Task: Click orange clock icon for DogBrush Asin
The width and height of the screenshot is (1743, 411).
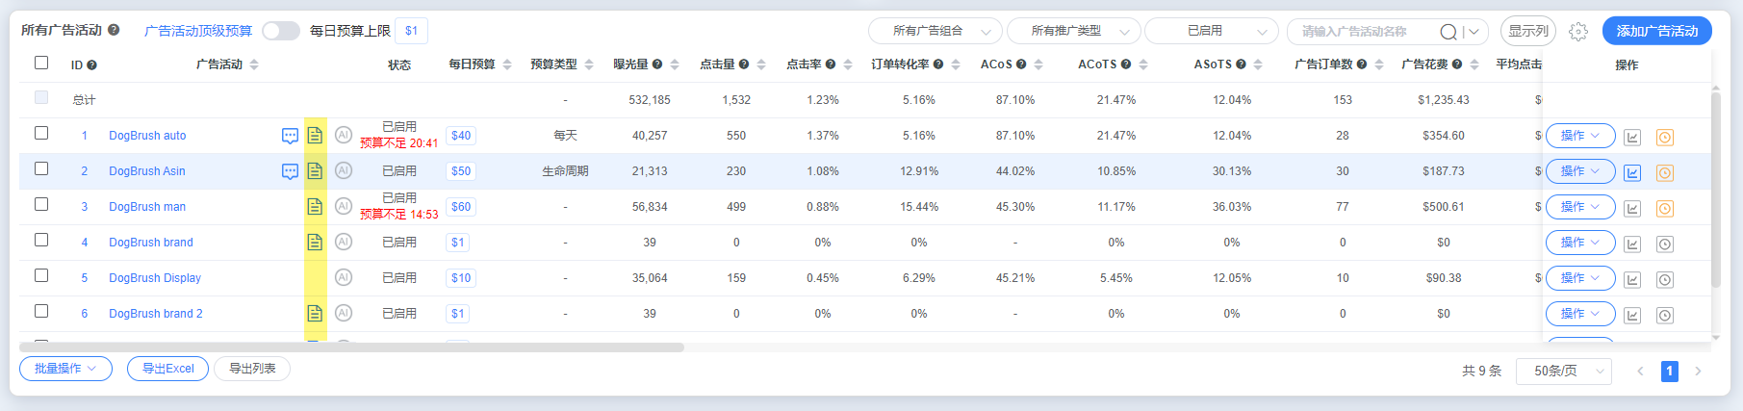Action: click(x=1665, y=173)
